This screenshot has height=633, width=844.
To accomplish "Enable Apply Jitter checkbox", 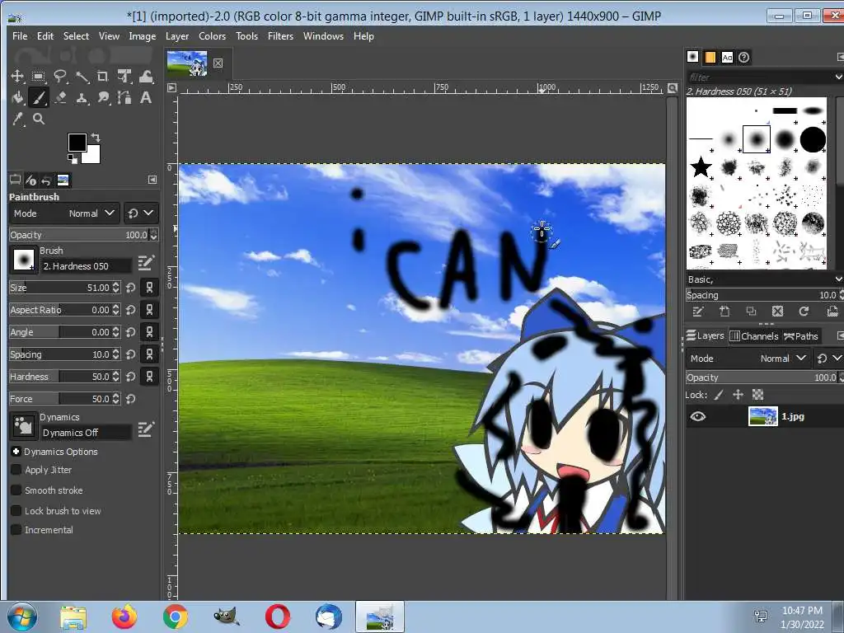I will click(16, 470).
